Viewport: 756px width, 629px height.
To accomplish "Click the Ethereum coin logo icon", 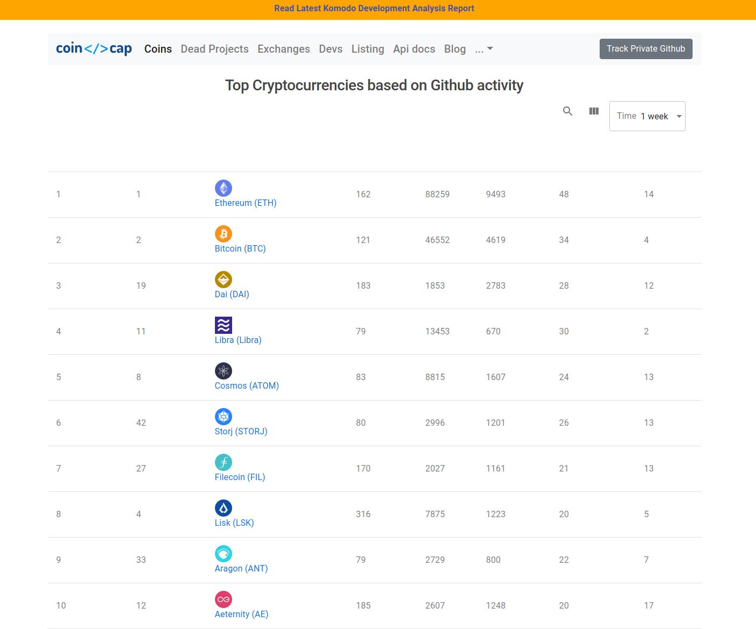I will coord(224,188).
